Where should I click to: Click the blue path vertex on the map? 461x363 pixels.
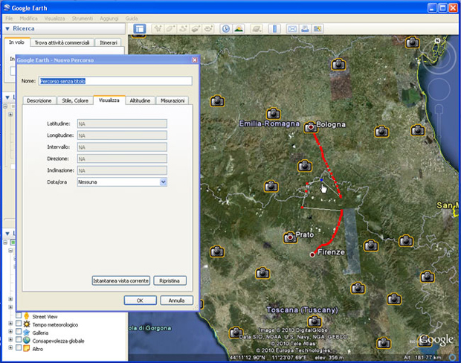pos(321,180)
